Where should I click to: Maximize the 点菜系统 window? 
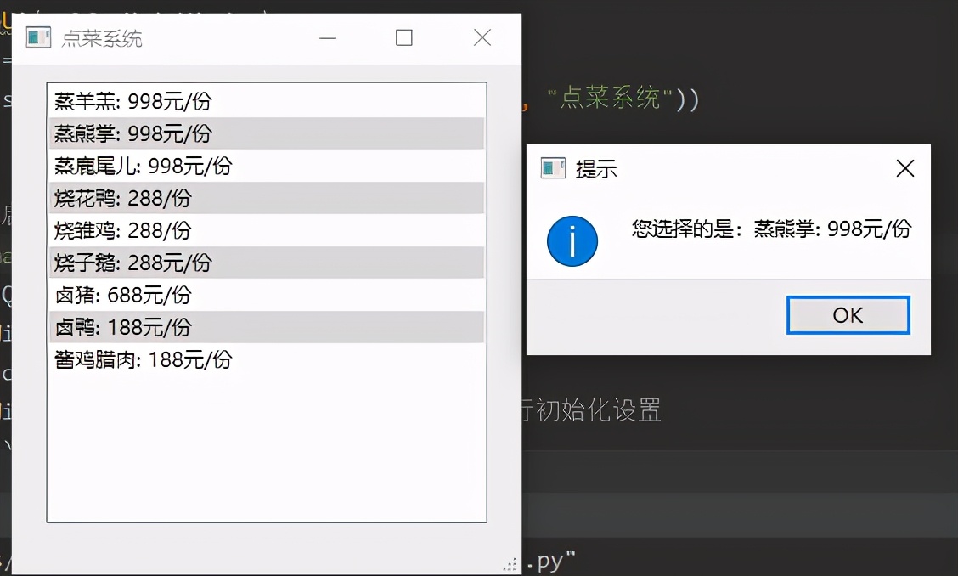pos(404,38)
